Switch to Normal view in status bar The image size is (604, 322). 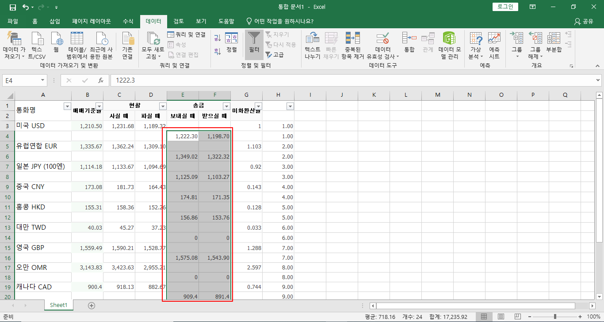(484, 317)
